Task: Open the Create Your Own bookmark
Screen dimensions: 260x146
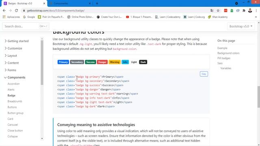Action: pyautogui.click(x=109, y=17)
